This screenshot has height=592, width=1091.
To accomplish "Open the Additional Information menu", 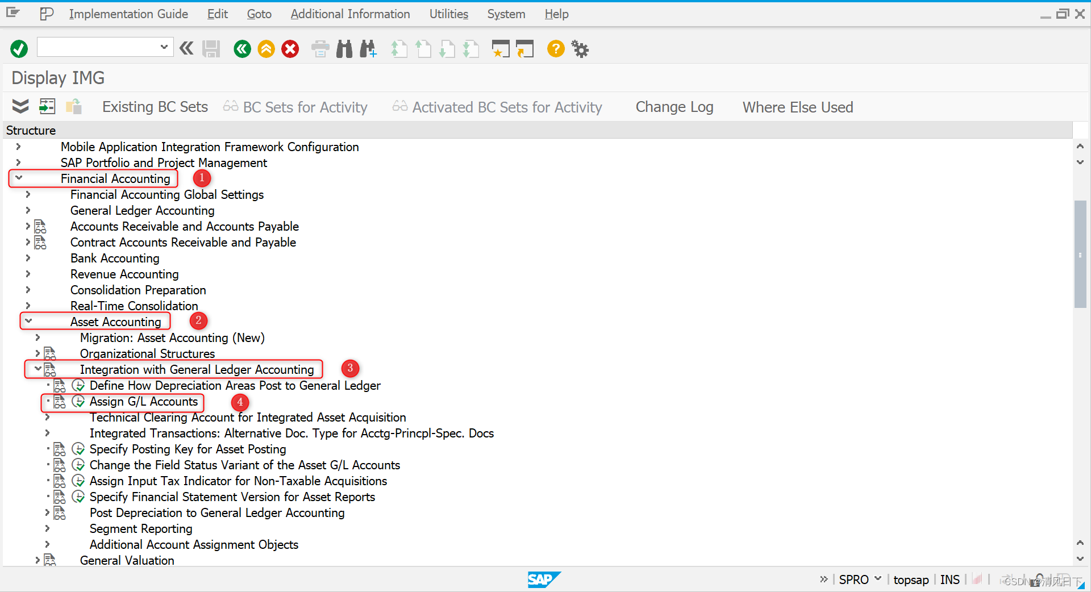I will [350, 14].
